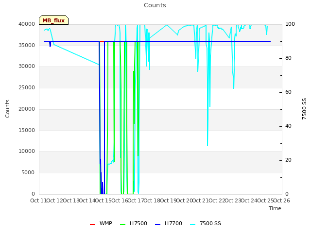
Task: Toggle 7500 SS series in legend
Action: coord(206,223)
